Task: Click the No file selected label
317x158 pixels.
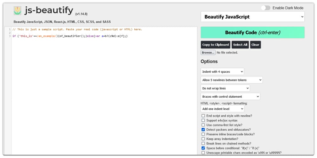Action: tap(227, 52)
